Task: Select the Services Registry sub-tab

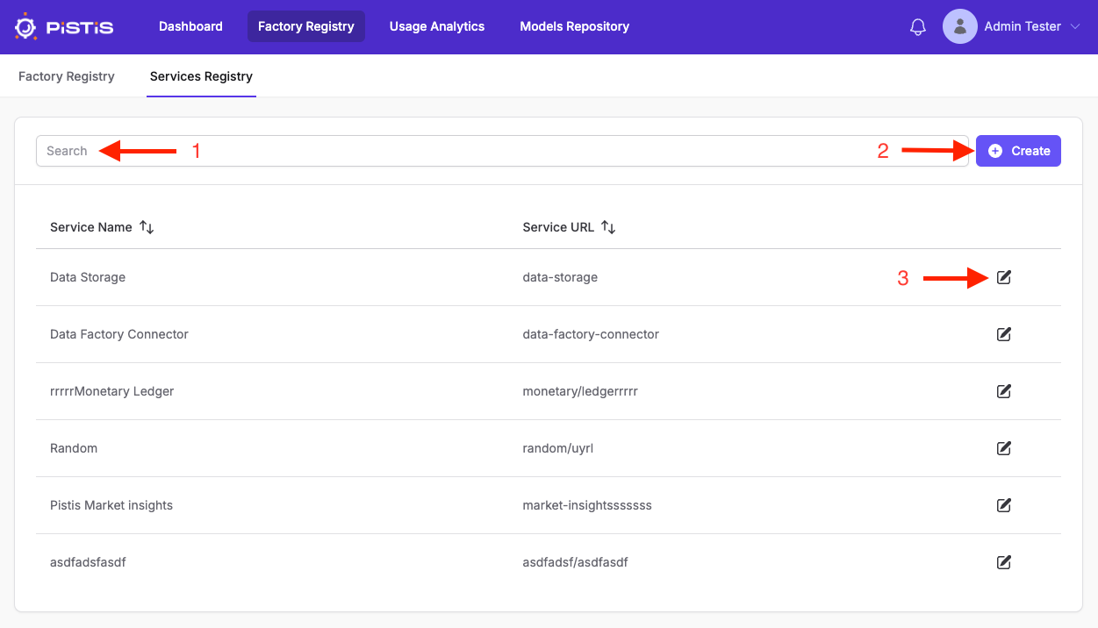Action: pyautogui.click(x=201, y=76)
